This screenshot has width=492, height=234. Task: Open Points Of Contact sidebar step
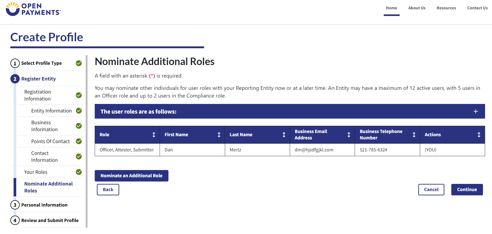(x=51, y=142)
